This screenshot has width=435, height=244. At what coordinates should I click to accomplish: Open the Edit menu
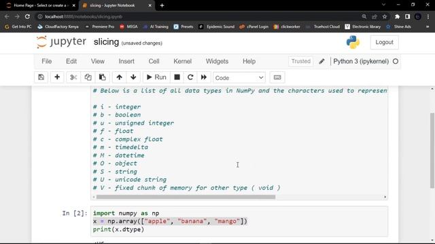(71, 61)
